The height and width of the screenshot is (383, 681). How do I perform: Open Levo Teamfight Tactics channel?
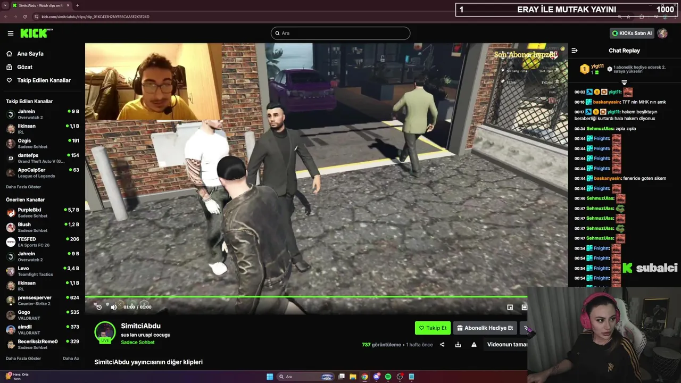43,271
